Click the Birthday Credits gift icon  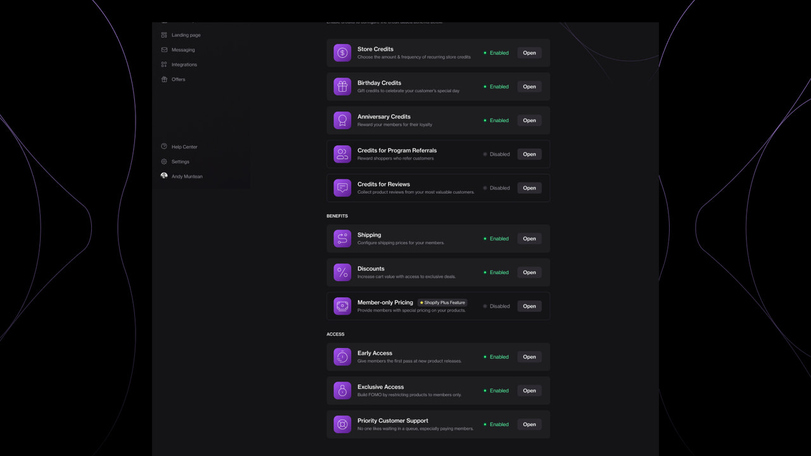342,86
